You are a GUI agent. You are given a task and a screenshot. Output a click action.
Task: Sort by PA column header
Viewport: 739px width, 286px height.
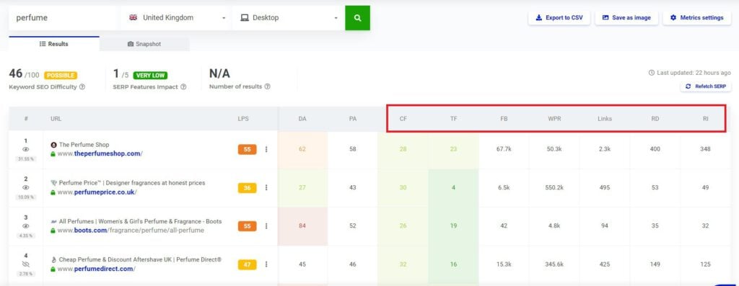(x=352, y=119)
